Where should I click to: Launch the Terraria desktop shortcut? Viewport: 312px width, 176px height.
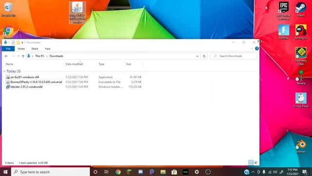click(x=301, y=78)
